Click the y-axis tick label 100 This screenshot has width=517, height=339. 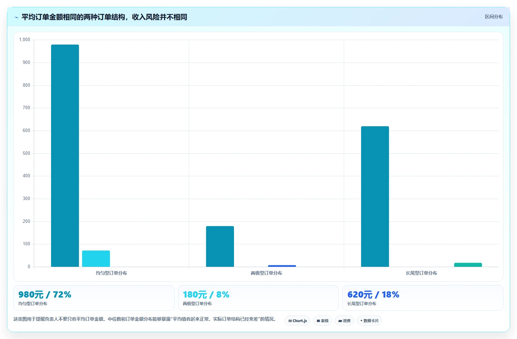[26, 244]
